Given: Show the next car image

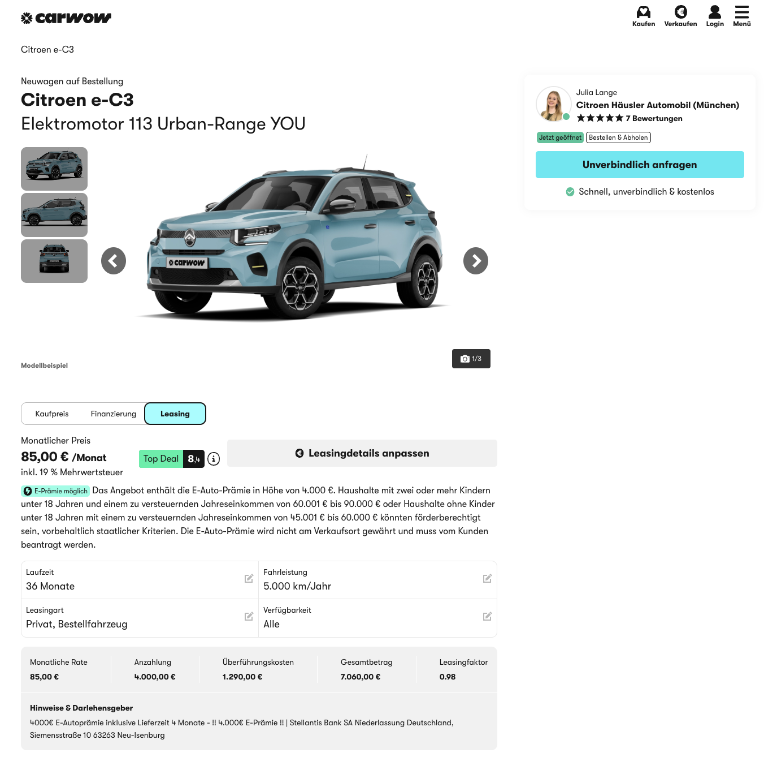Looking at the screenshot, I should coord(476,261).
